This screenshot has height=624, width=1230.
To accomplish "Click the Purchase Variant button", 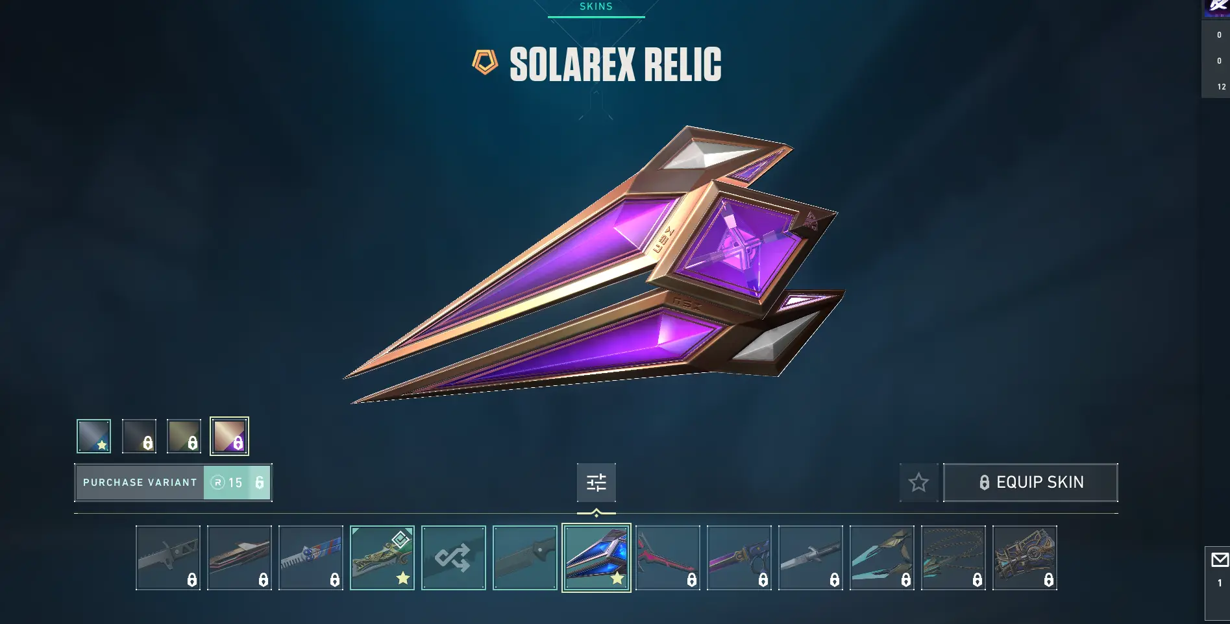I will pyautogui.click(x=173, y=483).
